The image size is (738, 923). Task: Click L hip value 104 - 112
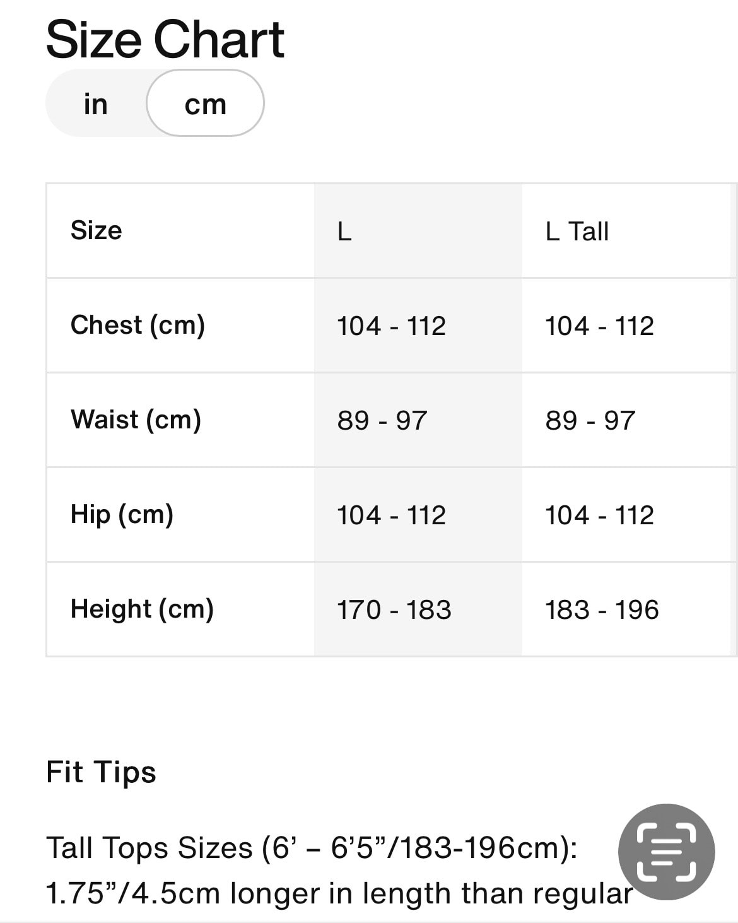tap(391, 515)
